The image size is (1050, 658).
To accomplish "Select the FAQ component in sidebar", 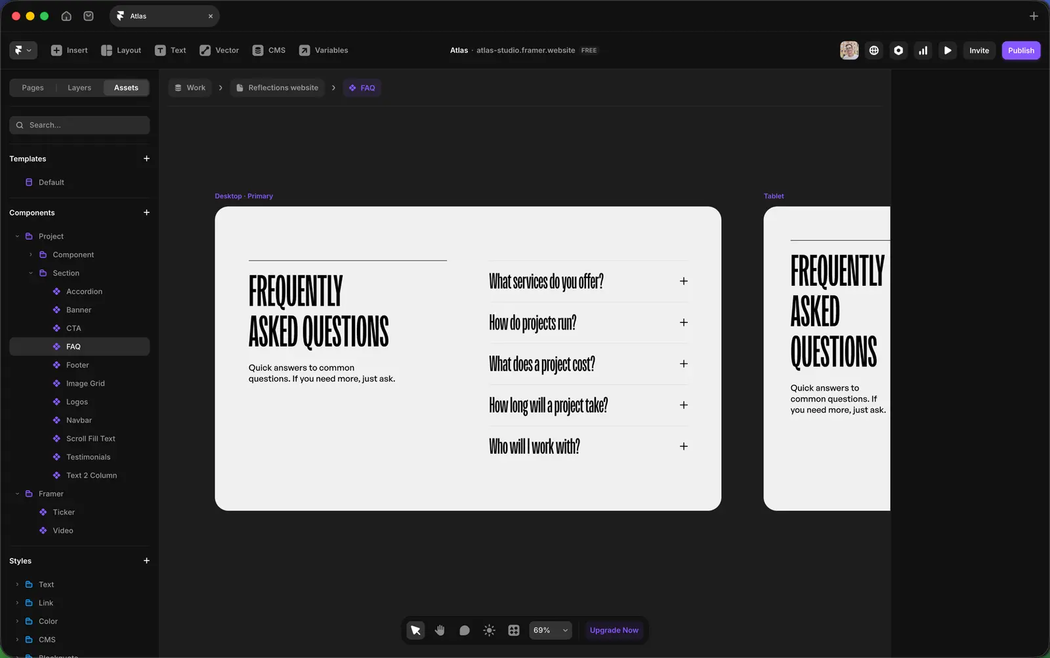I will pos(79,346).
